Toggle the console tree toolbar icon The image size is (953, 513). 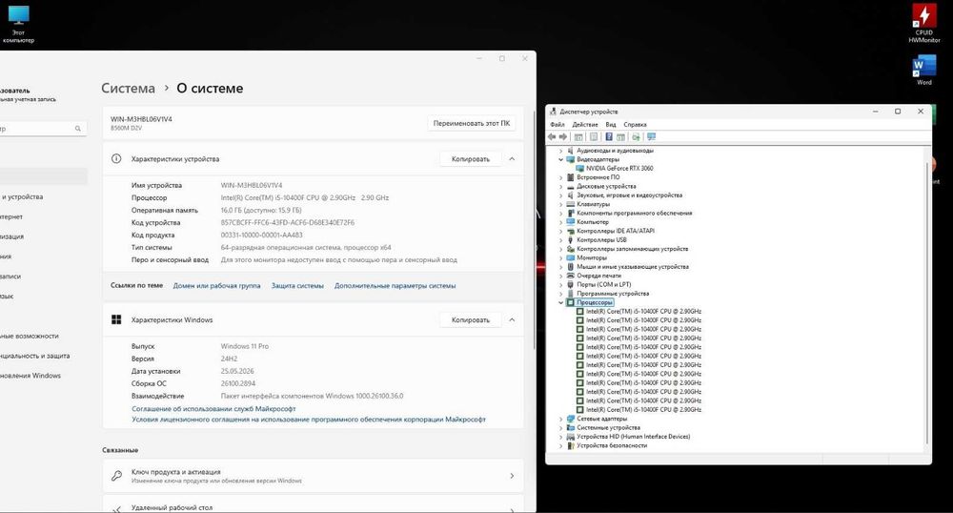click(578, 136)
